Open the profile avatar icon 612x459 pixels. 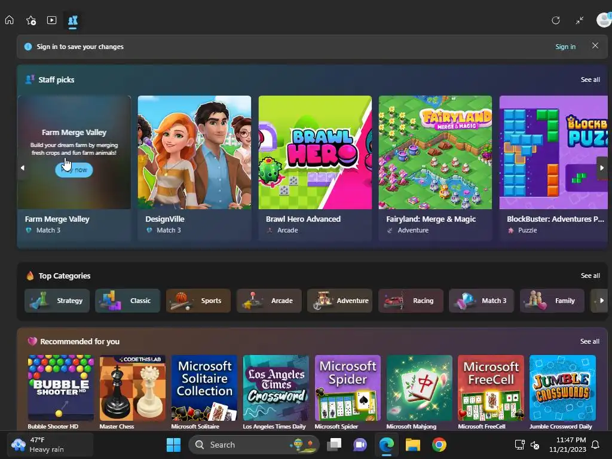[x=604, y=20]
